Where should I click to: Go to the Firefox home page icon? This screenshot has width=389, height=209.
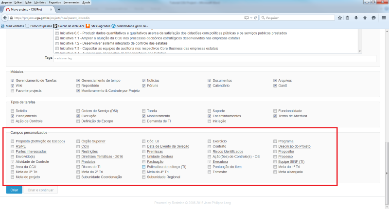(365, 17)
